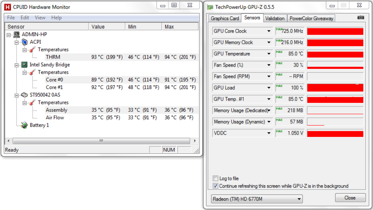373x210 pixels.
Task: Collapse the ADMIN-HP tree node
Action: [x=8, y=35]
